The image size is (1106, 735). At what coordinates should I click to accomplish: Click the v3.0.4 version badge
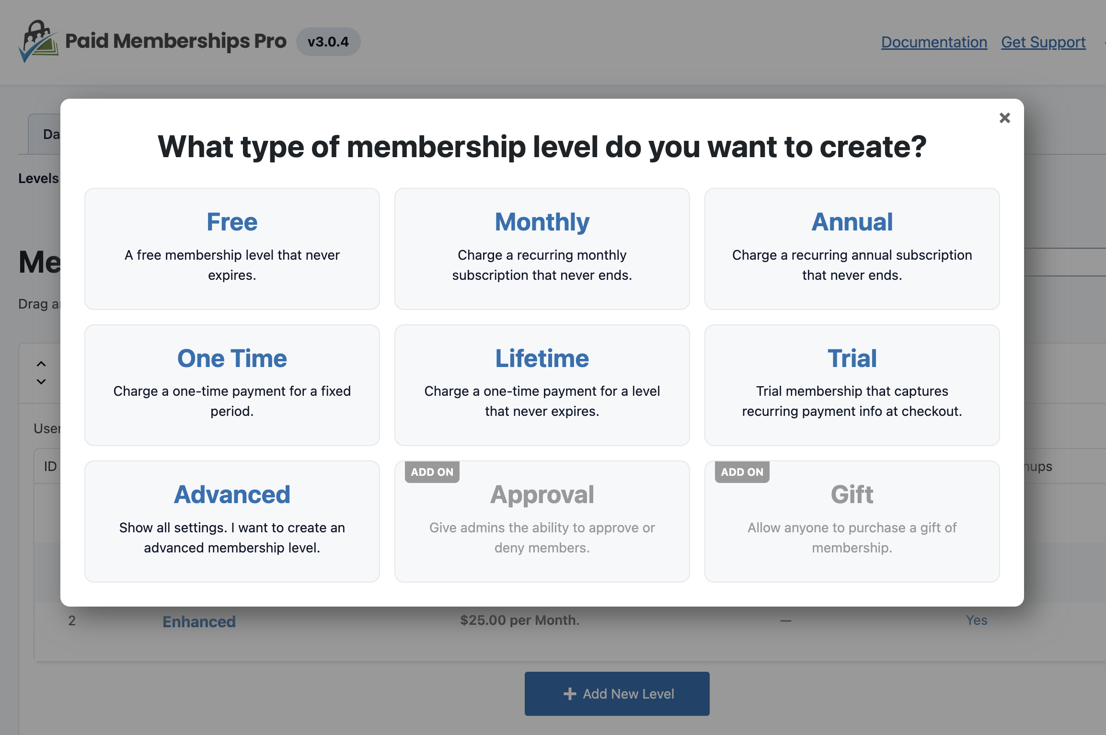329,42
